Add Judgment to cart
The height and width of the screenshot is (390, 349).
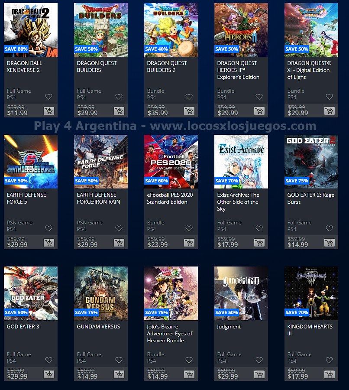coord(259,374)
